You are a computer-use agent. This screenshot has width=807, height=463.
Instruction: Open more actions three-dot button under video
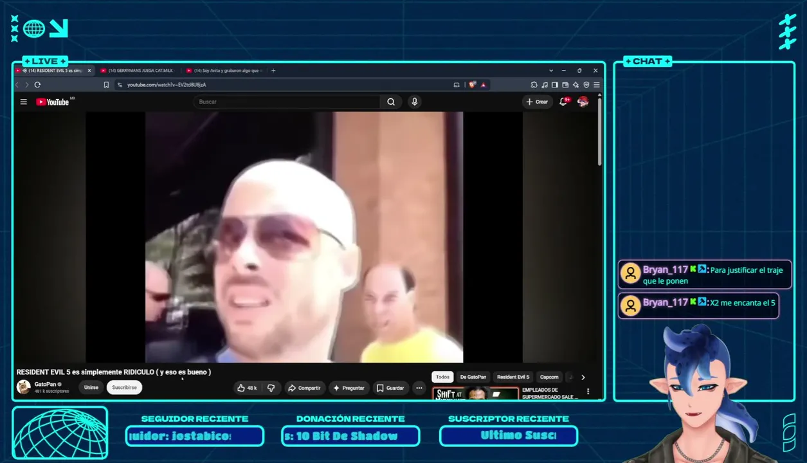pos(419,388)
